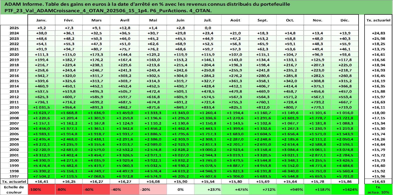Click the 'Echelle de couleur' label

[14, 190]
